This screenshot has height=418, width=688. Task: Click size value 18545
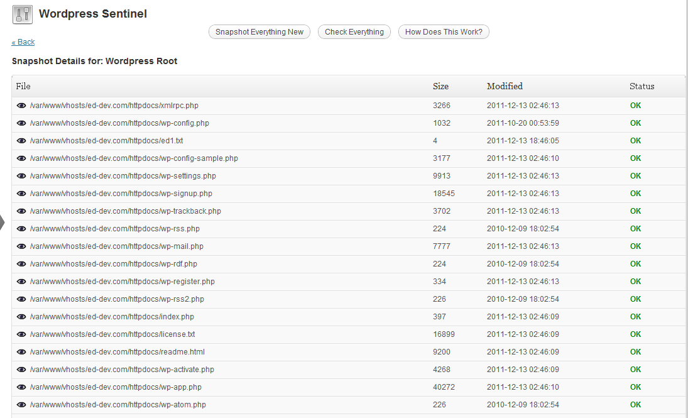tap(444, 193)
